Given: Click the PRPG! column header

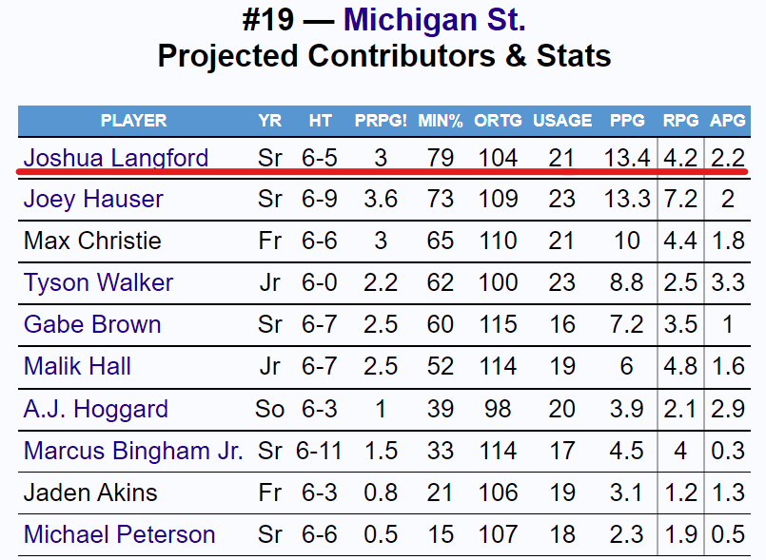Looking at the screenshot, I should [x=381, y=121].
